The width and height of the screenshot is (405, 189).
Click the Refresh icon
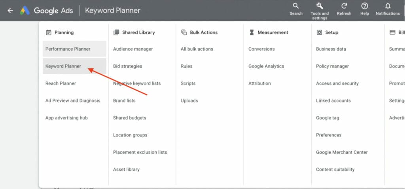point(344,6)
